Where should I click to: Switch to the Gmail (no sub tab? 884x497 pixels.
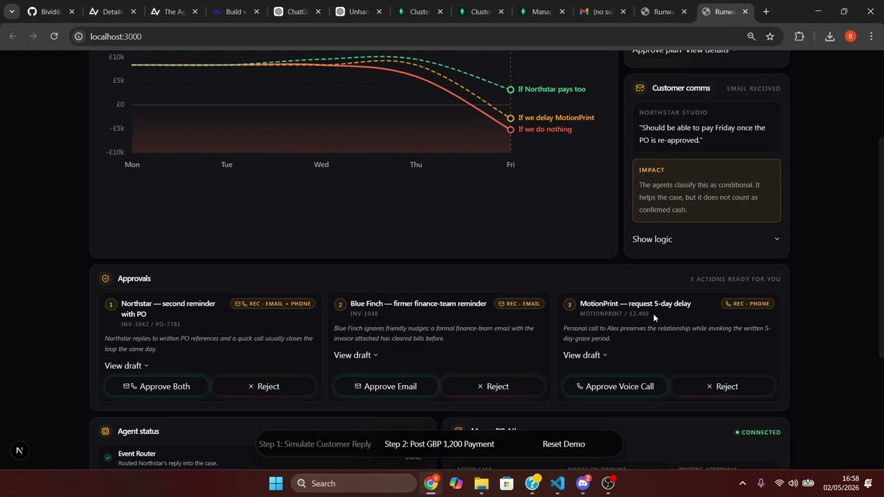click(603, 12)
